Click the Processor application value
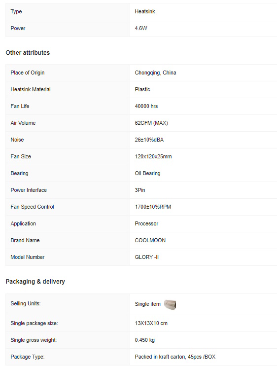 click(x=146, y=223)
